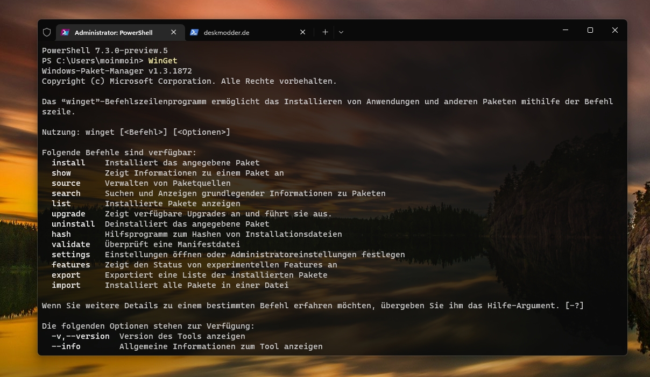Close the deskmodder.de tab
650x377 pixels.
pos(302,32)
